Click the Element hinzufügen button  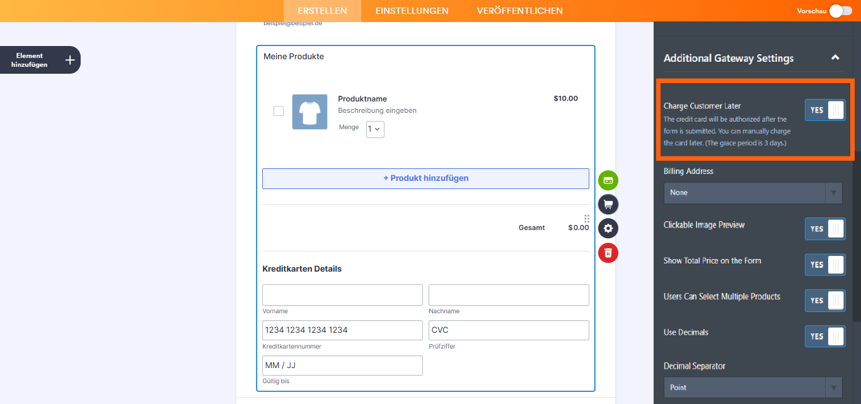(x=40, y=60)
